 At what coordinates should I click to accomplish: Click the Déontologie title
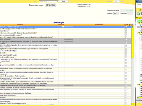[x=58, y=23]
